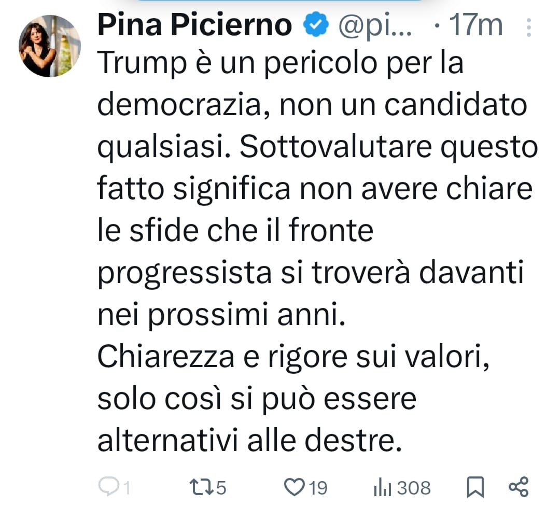Viewport: 560px width, 506px height.
Task: Click the tweet's first line starting 'Trump è'
Action: coord(280,64)
